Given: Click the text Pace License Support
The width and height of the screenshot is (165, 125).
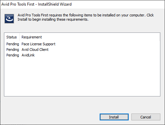Looking at the screenshot, I should 38,44.
